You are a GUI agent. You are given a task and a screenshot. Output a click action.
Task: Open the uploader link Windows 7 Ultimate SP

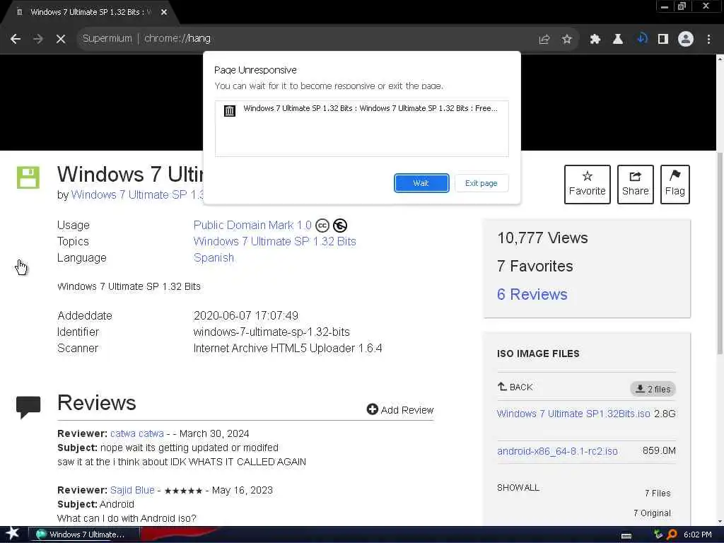(137, 195)
